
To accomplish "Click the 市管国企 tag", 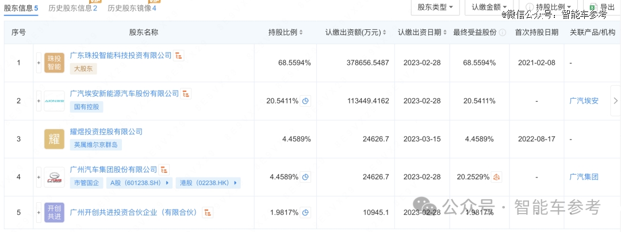I will tap(86, 183).
